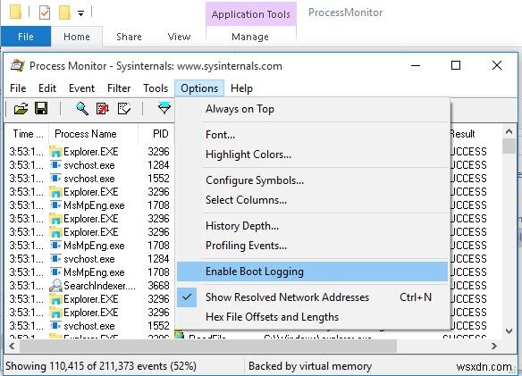
Task: Click the Autoscroll toolbar icon
Action: (103, 108)
